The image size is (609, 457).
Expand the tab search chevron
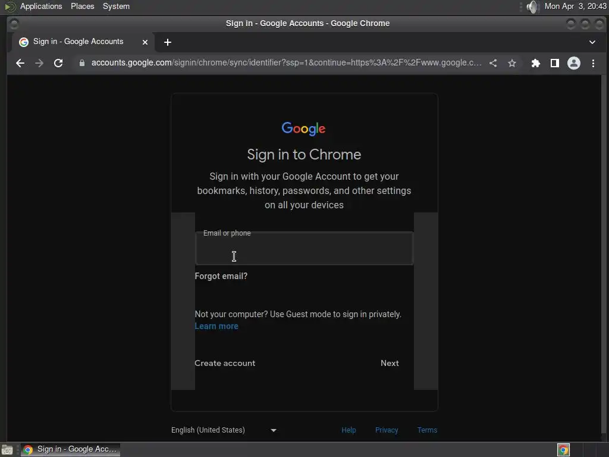(592, 42)
